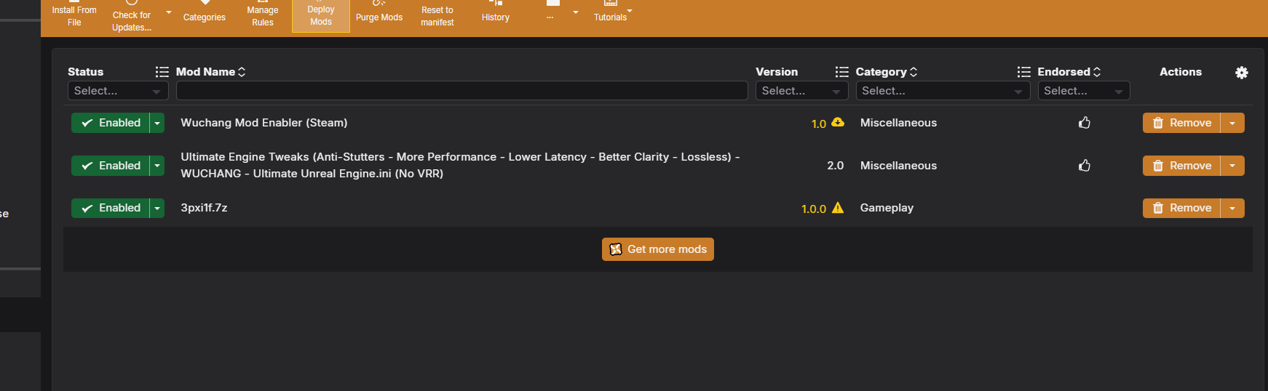Open Status filter Select dropdown
The width and height of the screenshot is (1268, 391).
118,91
